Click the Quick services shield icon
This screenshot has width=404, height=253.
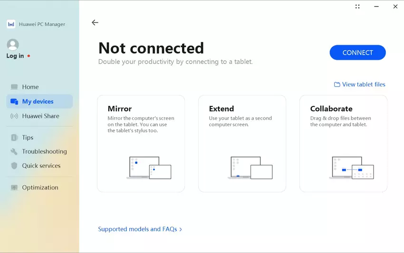click(14, 166)
